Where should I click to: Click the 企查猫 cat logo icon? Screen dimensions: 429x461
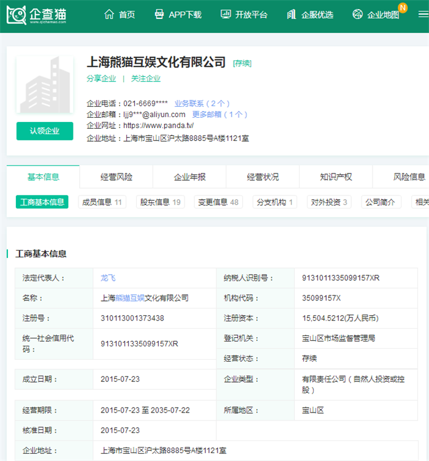[x=17, y=15]
